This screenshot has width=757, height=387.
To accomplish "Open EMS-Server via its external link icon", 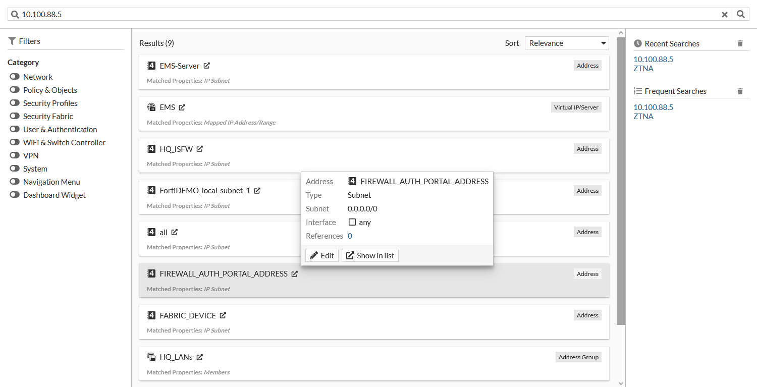I will point(206,65).
